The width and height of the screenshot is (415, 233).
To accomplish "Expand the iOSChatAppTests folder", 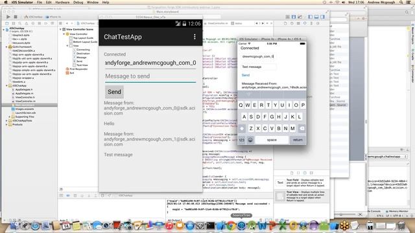I will [6, 120].
